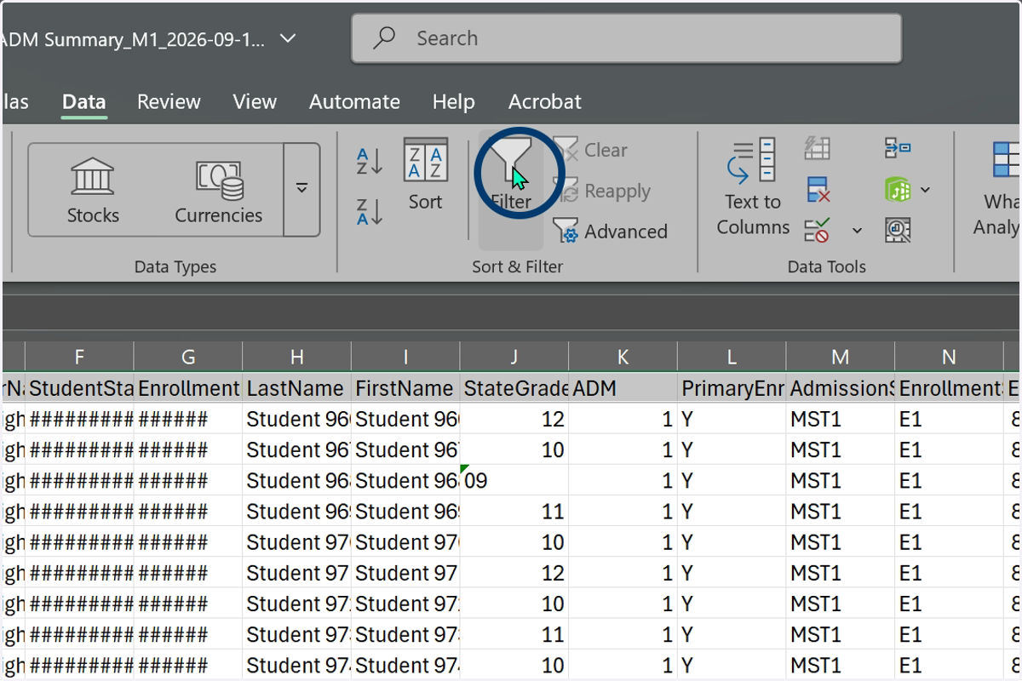Switch to the Review tab

(169, 101)
